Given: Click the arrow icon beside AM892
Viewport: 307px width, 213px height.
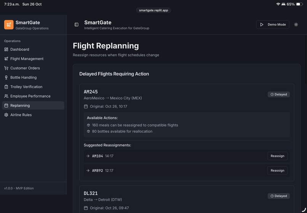Looking at the screenshot, I should [88, 170].
